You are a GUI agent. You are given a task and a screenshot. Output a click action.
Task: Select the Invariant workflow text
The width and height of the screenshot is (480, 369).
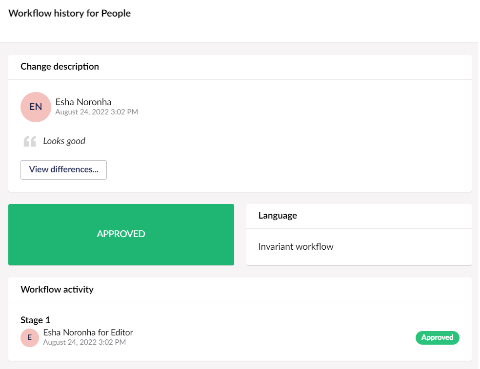pyautogui.click(x=296, y=246)
